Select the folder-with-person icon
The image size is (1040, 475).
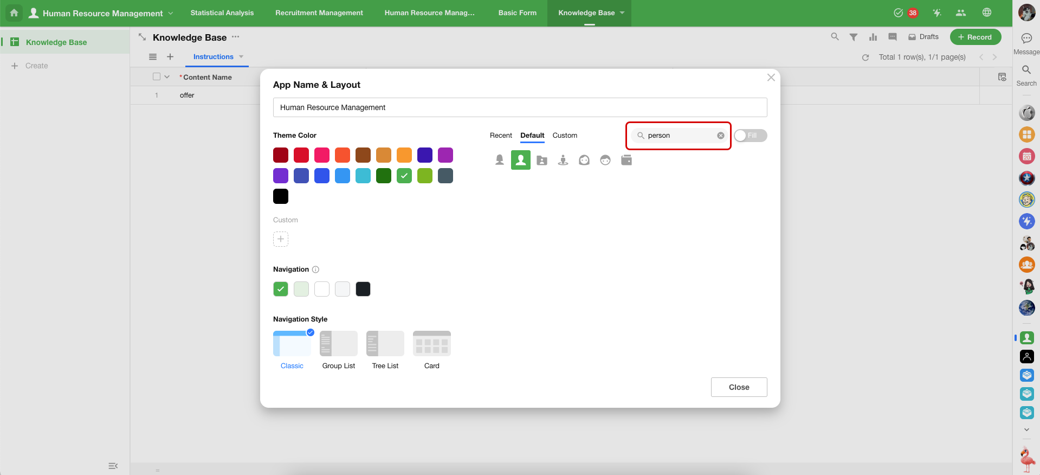[x=542, y=161]
